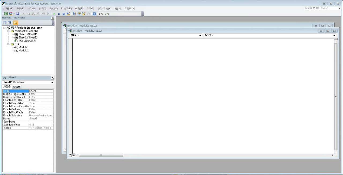Click the vertical scrollbar in Module2 window
The image size is (343, 175).
(x=336, y=97)
